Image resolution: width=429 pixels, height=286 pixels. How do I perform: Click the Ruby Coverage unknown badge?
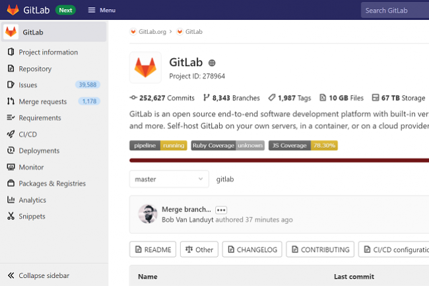[x=228, y=145]
